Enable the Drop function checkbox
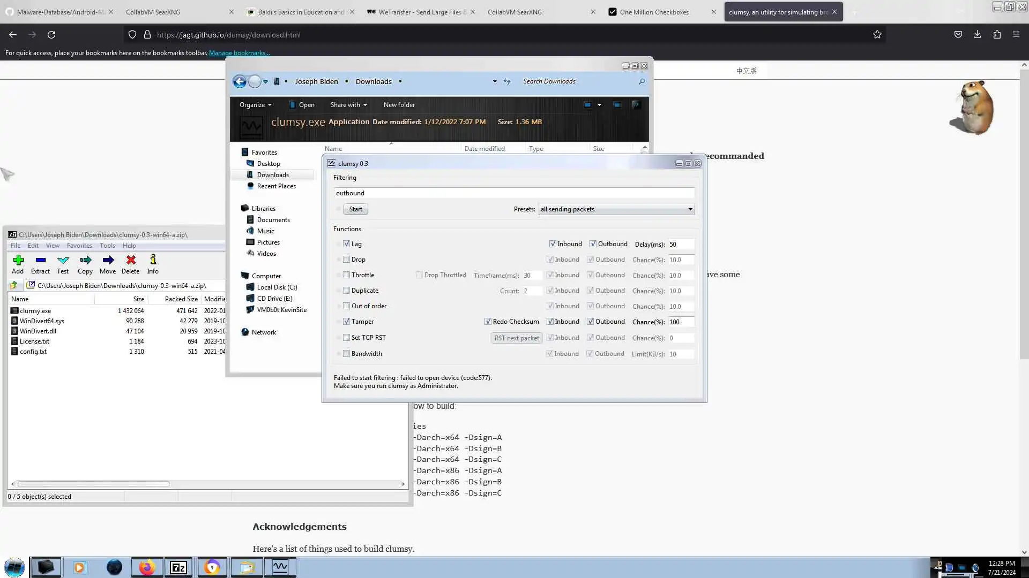1029x578 pixels. [346, 260]
